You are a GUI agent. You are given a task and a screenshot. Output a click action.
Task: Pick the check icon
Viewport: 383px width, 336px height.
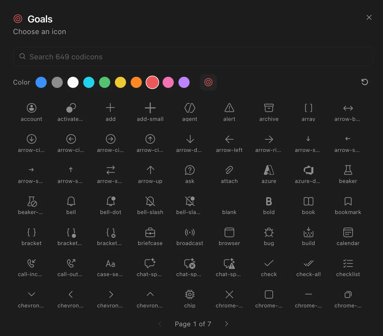tap(269, 268)
